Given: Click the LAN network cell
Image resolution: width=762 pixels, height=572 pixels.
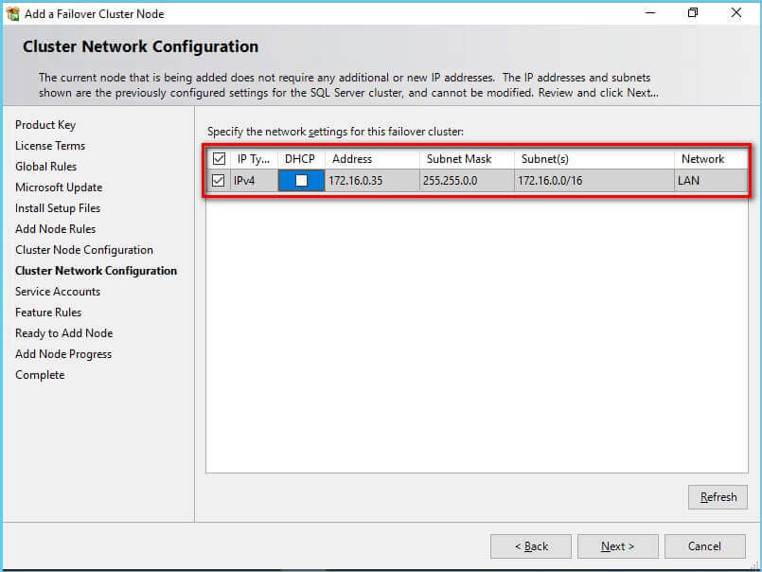Looking at the screenshot, I should (x=711, y=181).
